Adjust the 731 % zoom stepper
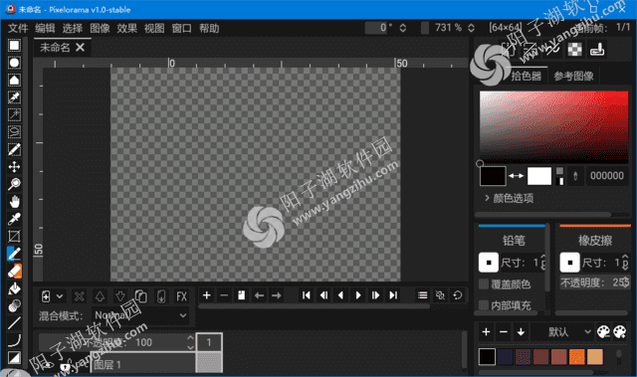Screen dimensions: 637x377 pyautogui.click(x=471, y=28)
